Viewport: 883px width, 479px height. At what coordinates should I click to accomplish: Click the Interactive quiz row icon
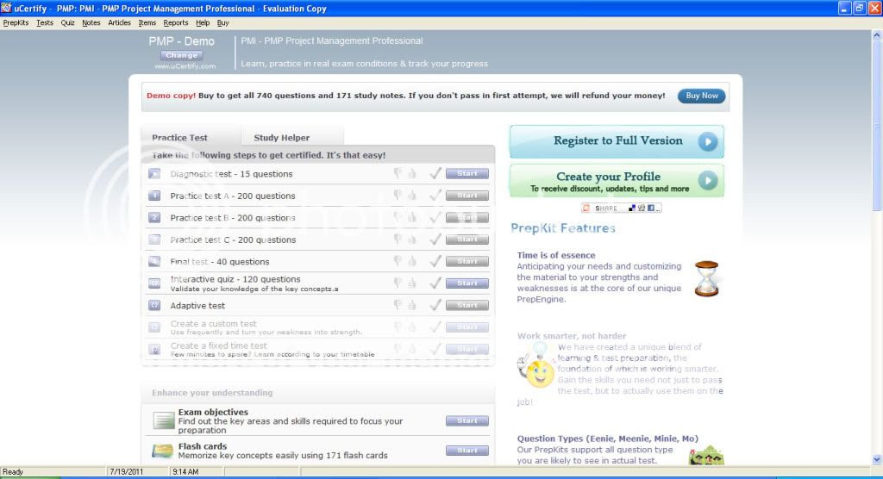[154, 283]
